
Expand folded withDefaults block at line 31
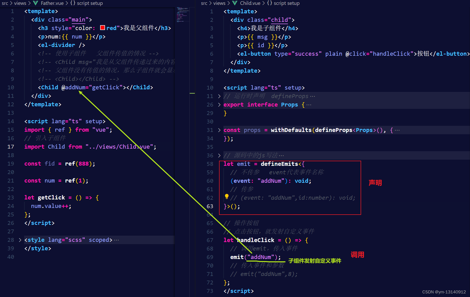coord(219,130)
